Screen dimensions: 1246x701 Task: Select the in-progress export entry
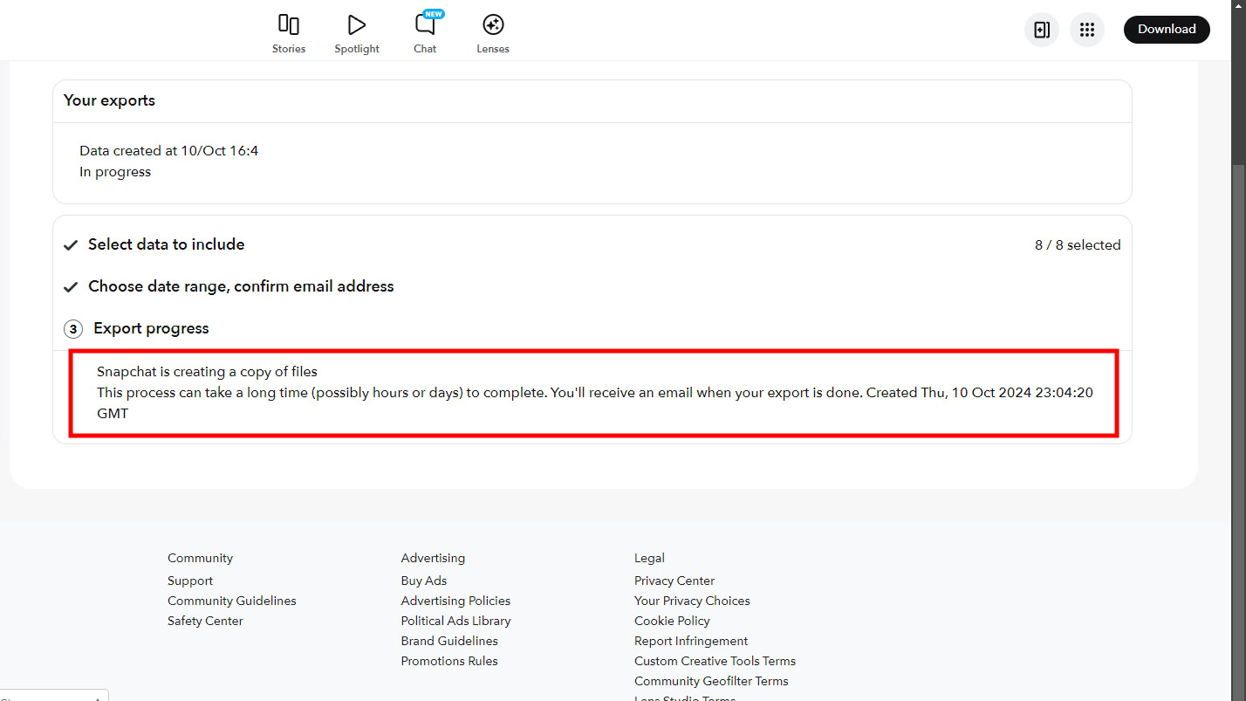coord(170,162)
